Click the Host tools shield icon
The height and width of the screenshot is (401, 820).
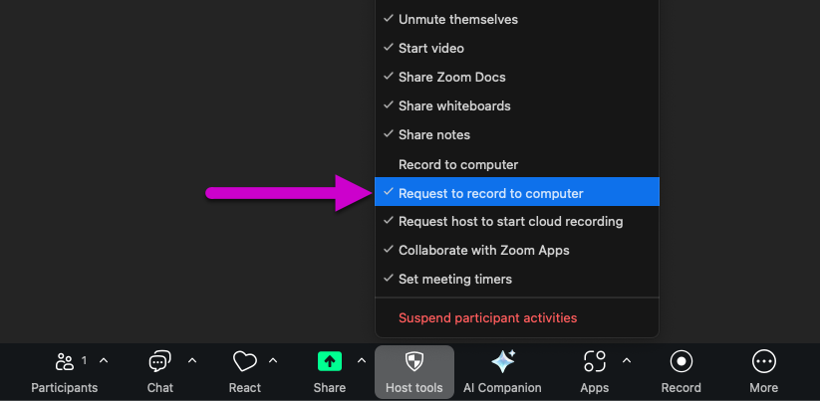coord(413,361)
